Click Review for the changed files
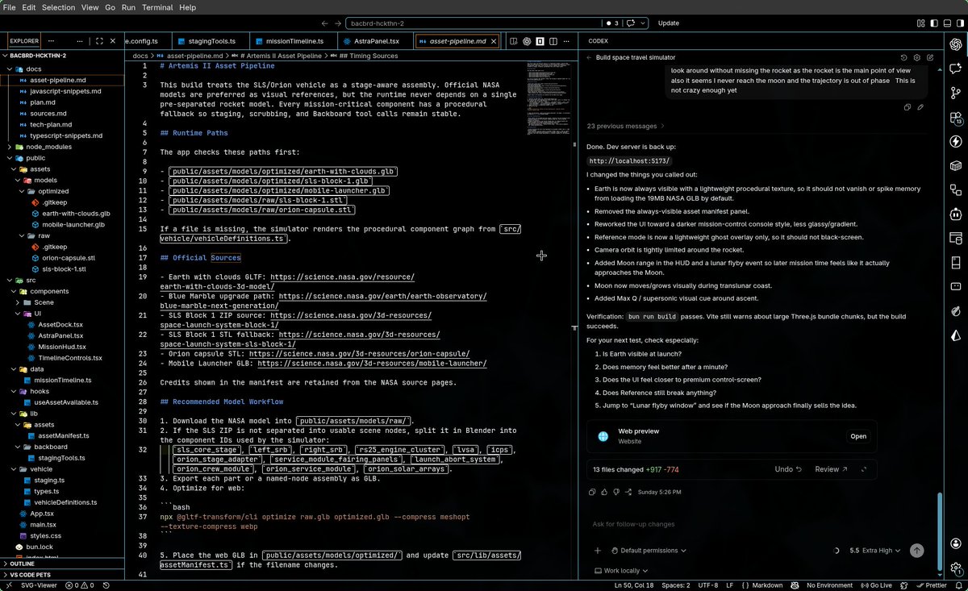Viewport: 968px width, 591px height. click(831, 468)
